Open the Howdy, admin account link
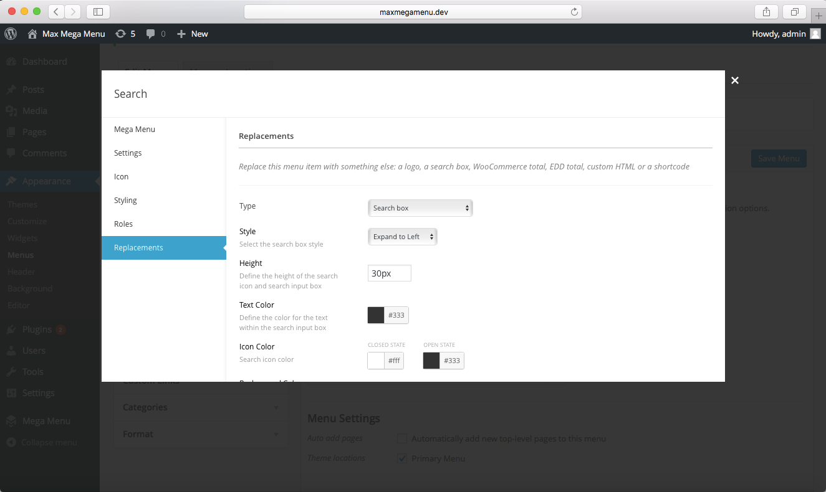This screenshot has width=826, height=492. point(779,34)
